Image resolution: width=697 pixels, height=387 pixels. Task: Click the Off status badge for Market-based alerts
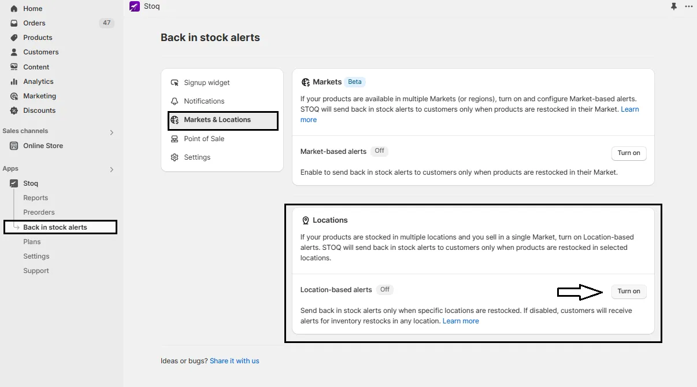coord(379,151)
